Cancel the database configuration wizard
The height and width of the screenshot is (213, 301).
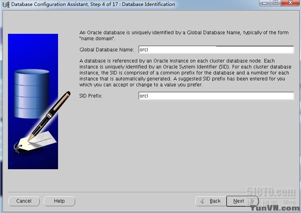(x=24, y=201)
